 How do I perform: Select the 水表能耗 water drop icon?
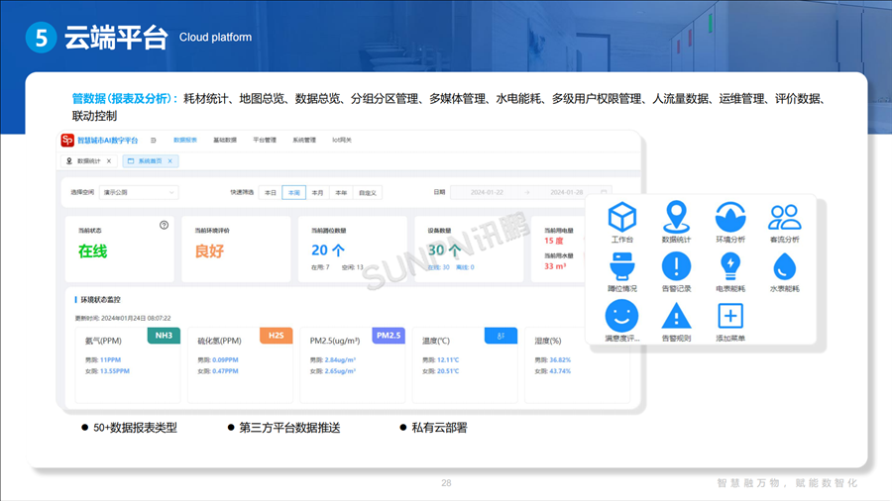point(784,266)
